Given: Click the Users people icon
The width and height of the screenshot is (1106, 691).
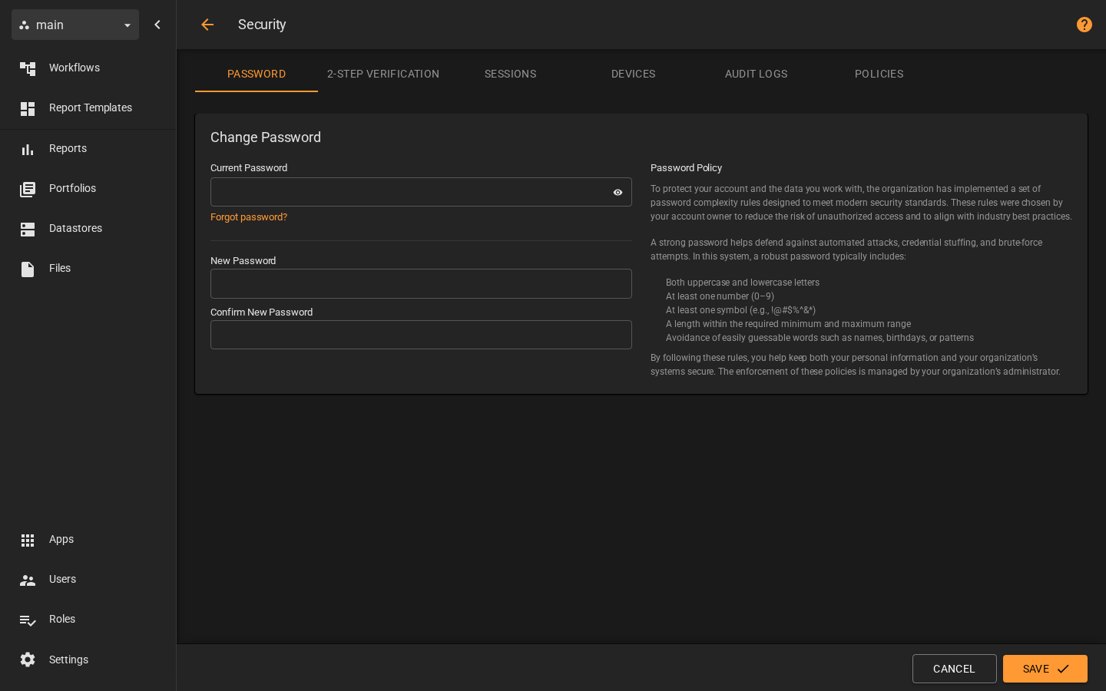Looking at the screenshot, I should (x=28, y=580).
